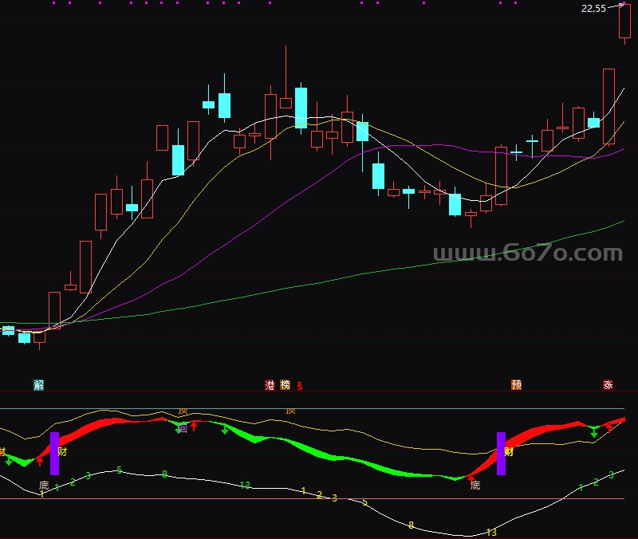Select the "回" signal in indicator panel
This screenshot has width=638, height=539.
point(183,428)
